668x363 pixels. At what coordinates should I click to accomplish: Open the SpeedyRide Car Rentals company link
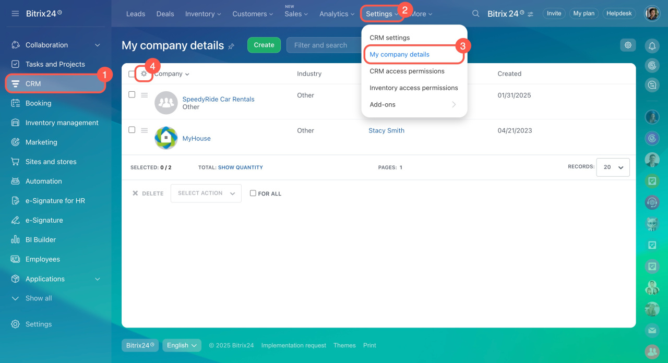(218, 99)
